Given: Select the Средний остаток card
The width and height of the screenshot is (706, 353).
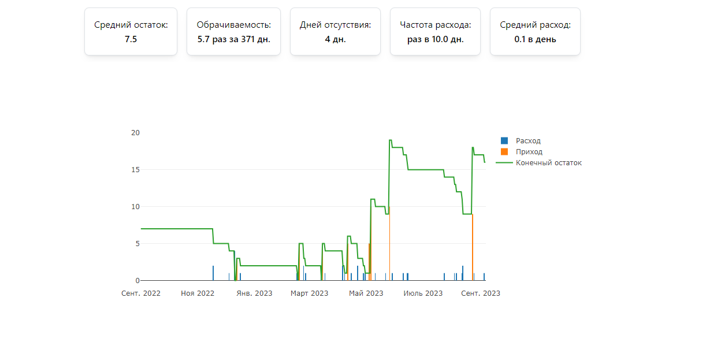Looking at the screenshot, I should [x=131, y=32].
